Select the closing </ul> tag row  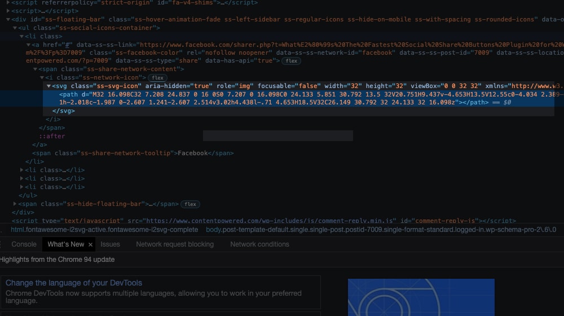(x=28, y=195)
